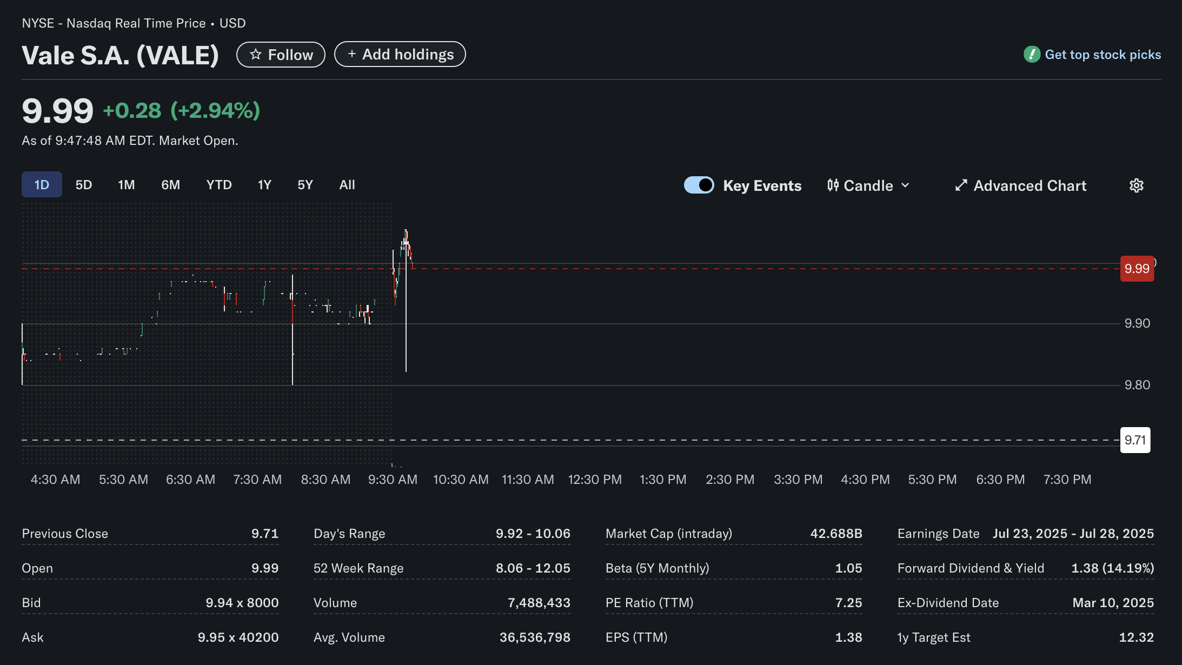Click the NYSE Nasdaq Real Time Price label
The image size is (1182, 665).
click(x=134, y=23)
